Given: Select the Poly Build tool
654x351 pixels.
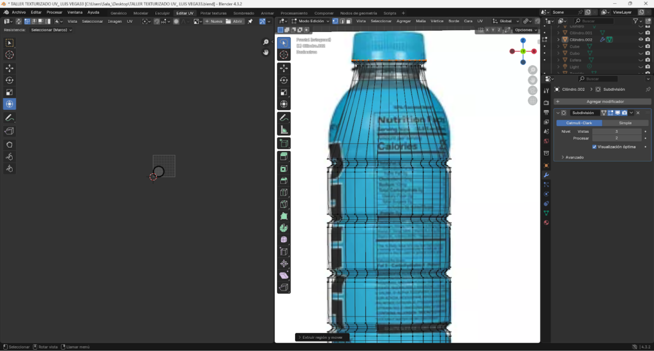Looking at the screenshot, I should tap(284, 216).
